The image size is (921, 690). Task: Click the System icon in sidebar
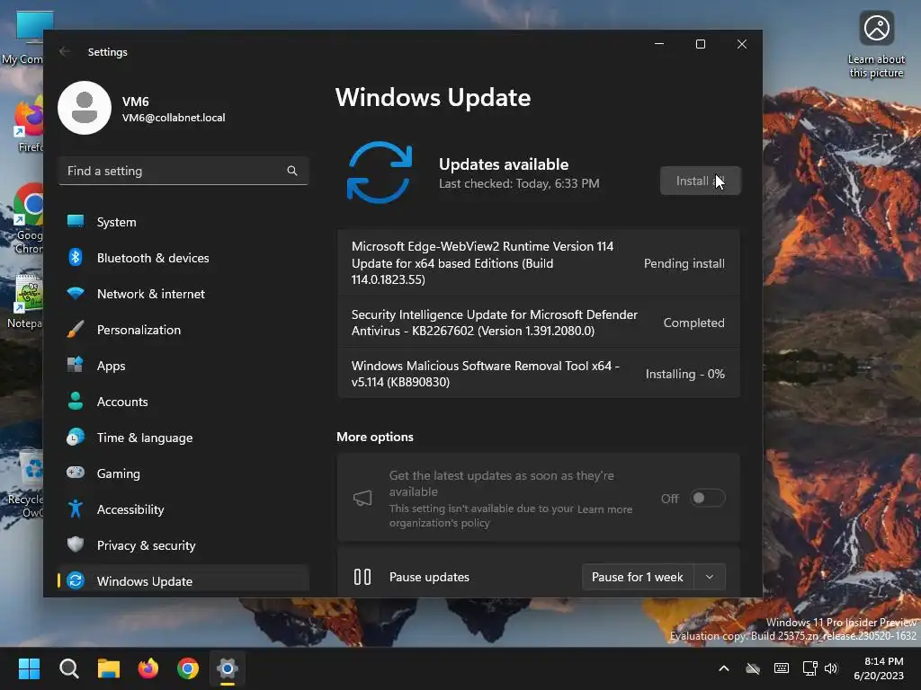tap(76, 221)
